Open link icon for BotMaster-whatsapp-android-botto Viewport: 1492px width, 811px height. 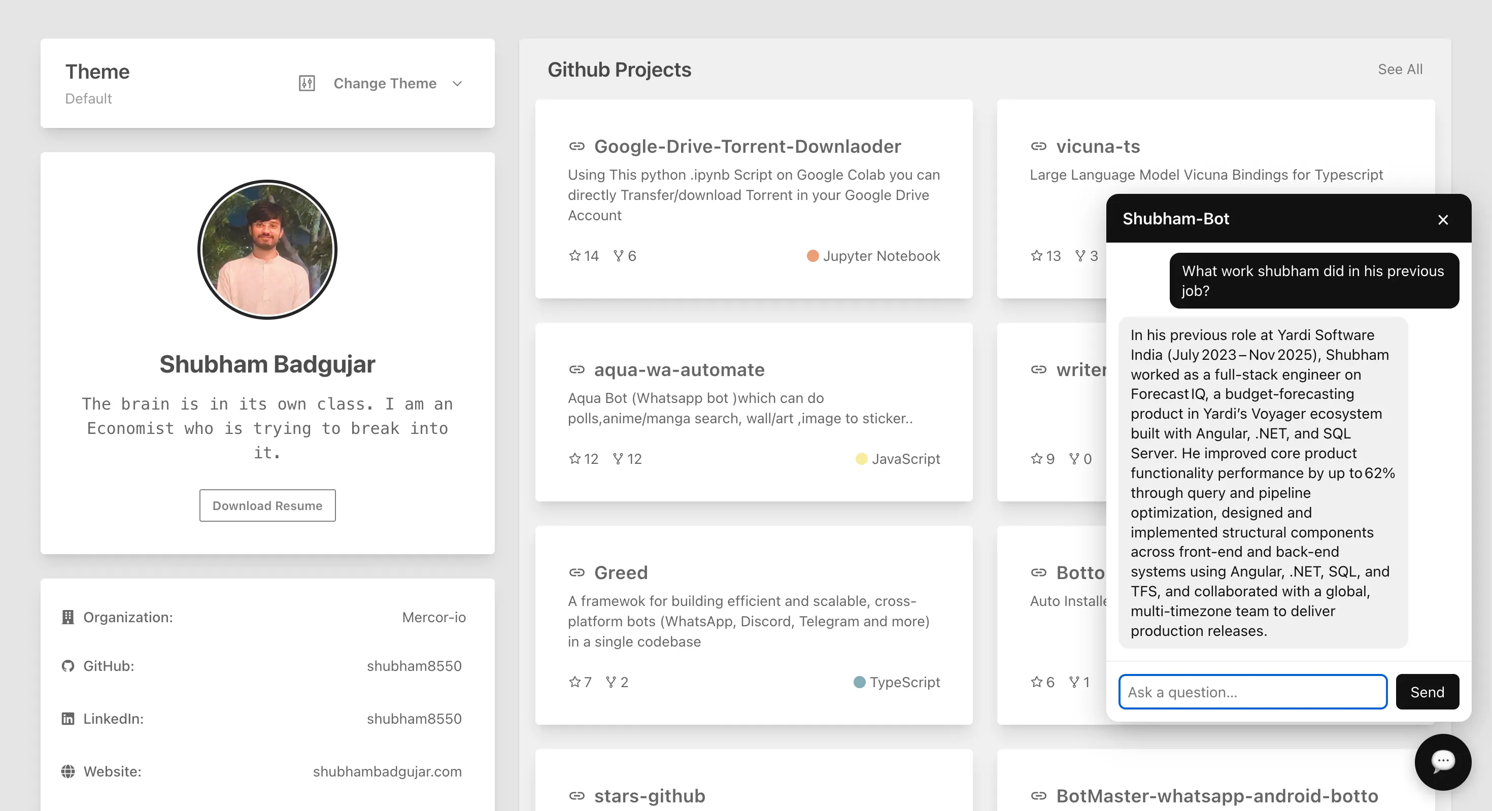point(1038,795)
